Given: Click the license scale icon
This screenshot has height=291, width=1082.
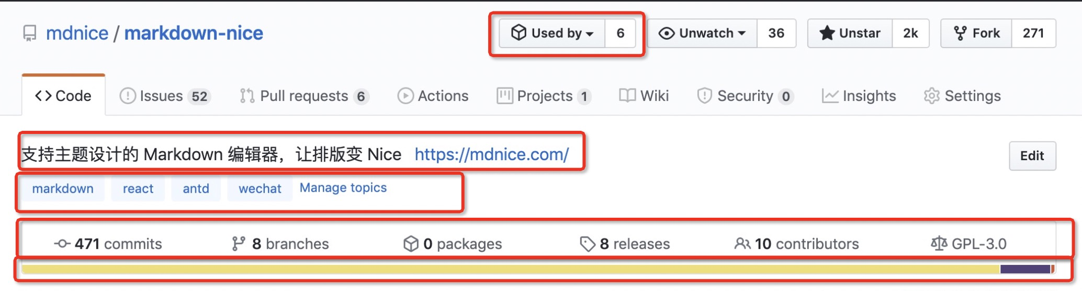Looking at the screenshot, I should (x=939, y=244).
